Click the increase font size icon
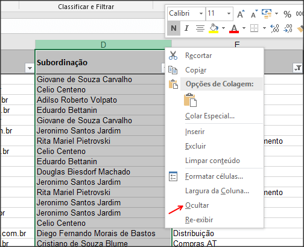 241,14
